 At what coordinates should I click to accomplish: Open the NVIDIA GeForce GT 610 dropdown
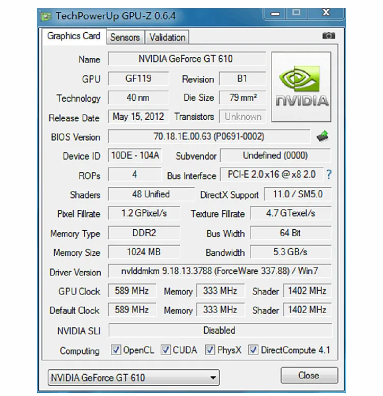tap(134, 378)
